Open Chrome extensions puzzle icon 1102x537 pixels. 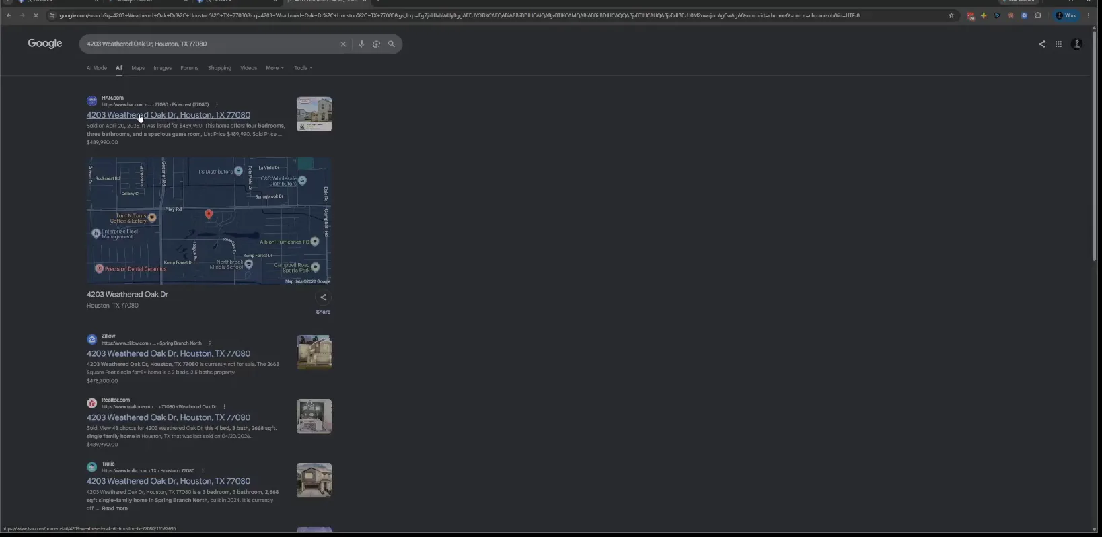[x=1038, y=15]
